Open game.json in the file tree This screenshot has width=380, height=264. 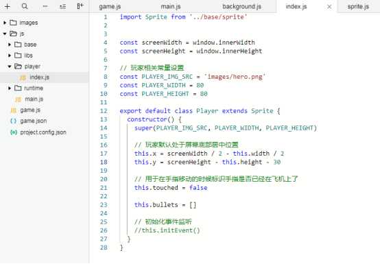pyautogui.click(x=45, y=121)
